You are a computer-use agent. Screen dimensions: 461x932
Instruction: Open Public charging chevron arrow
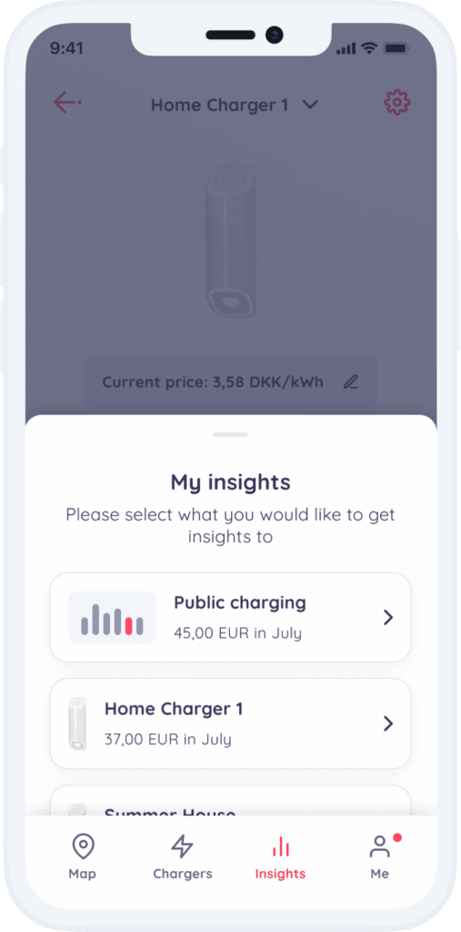(388, 618)
